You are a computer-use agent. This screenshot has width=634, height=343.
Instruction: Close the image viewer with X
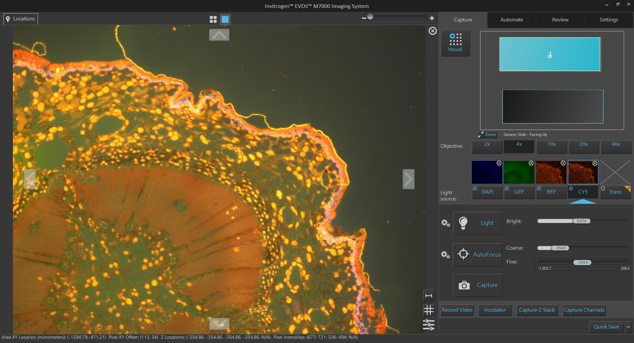433,31
